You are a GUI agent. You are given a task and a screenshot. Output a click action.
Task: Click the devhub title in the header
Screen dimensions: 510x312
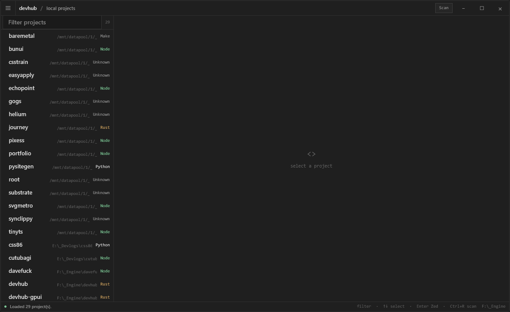click(x=28, y=8)
